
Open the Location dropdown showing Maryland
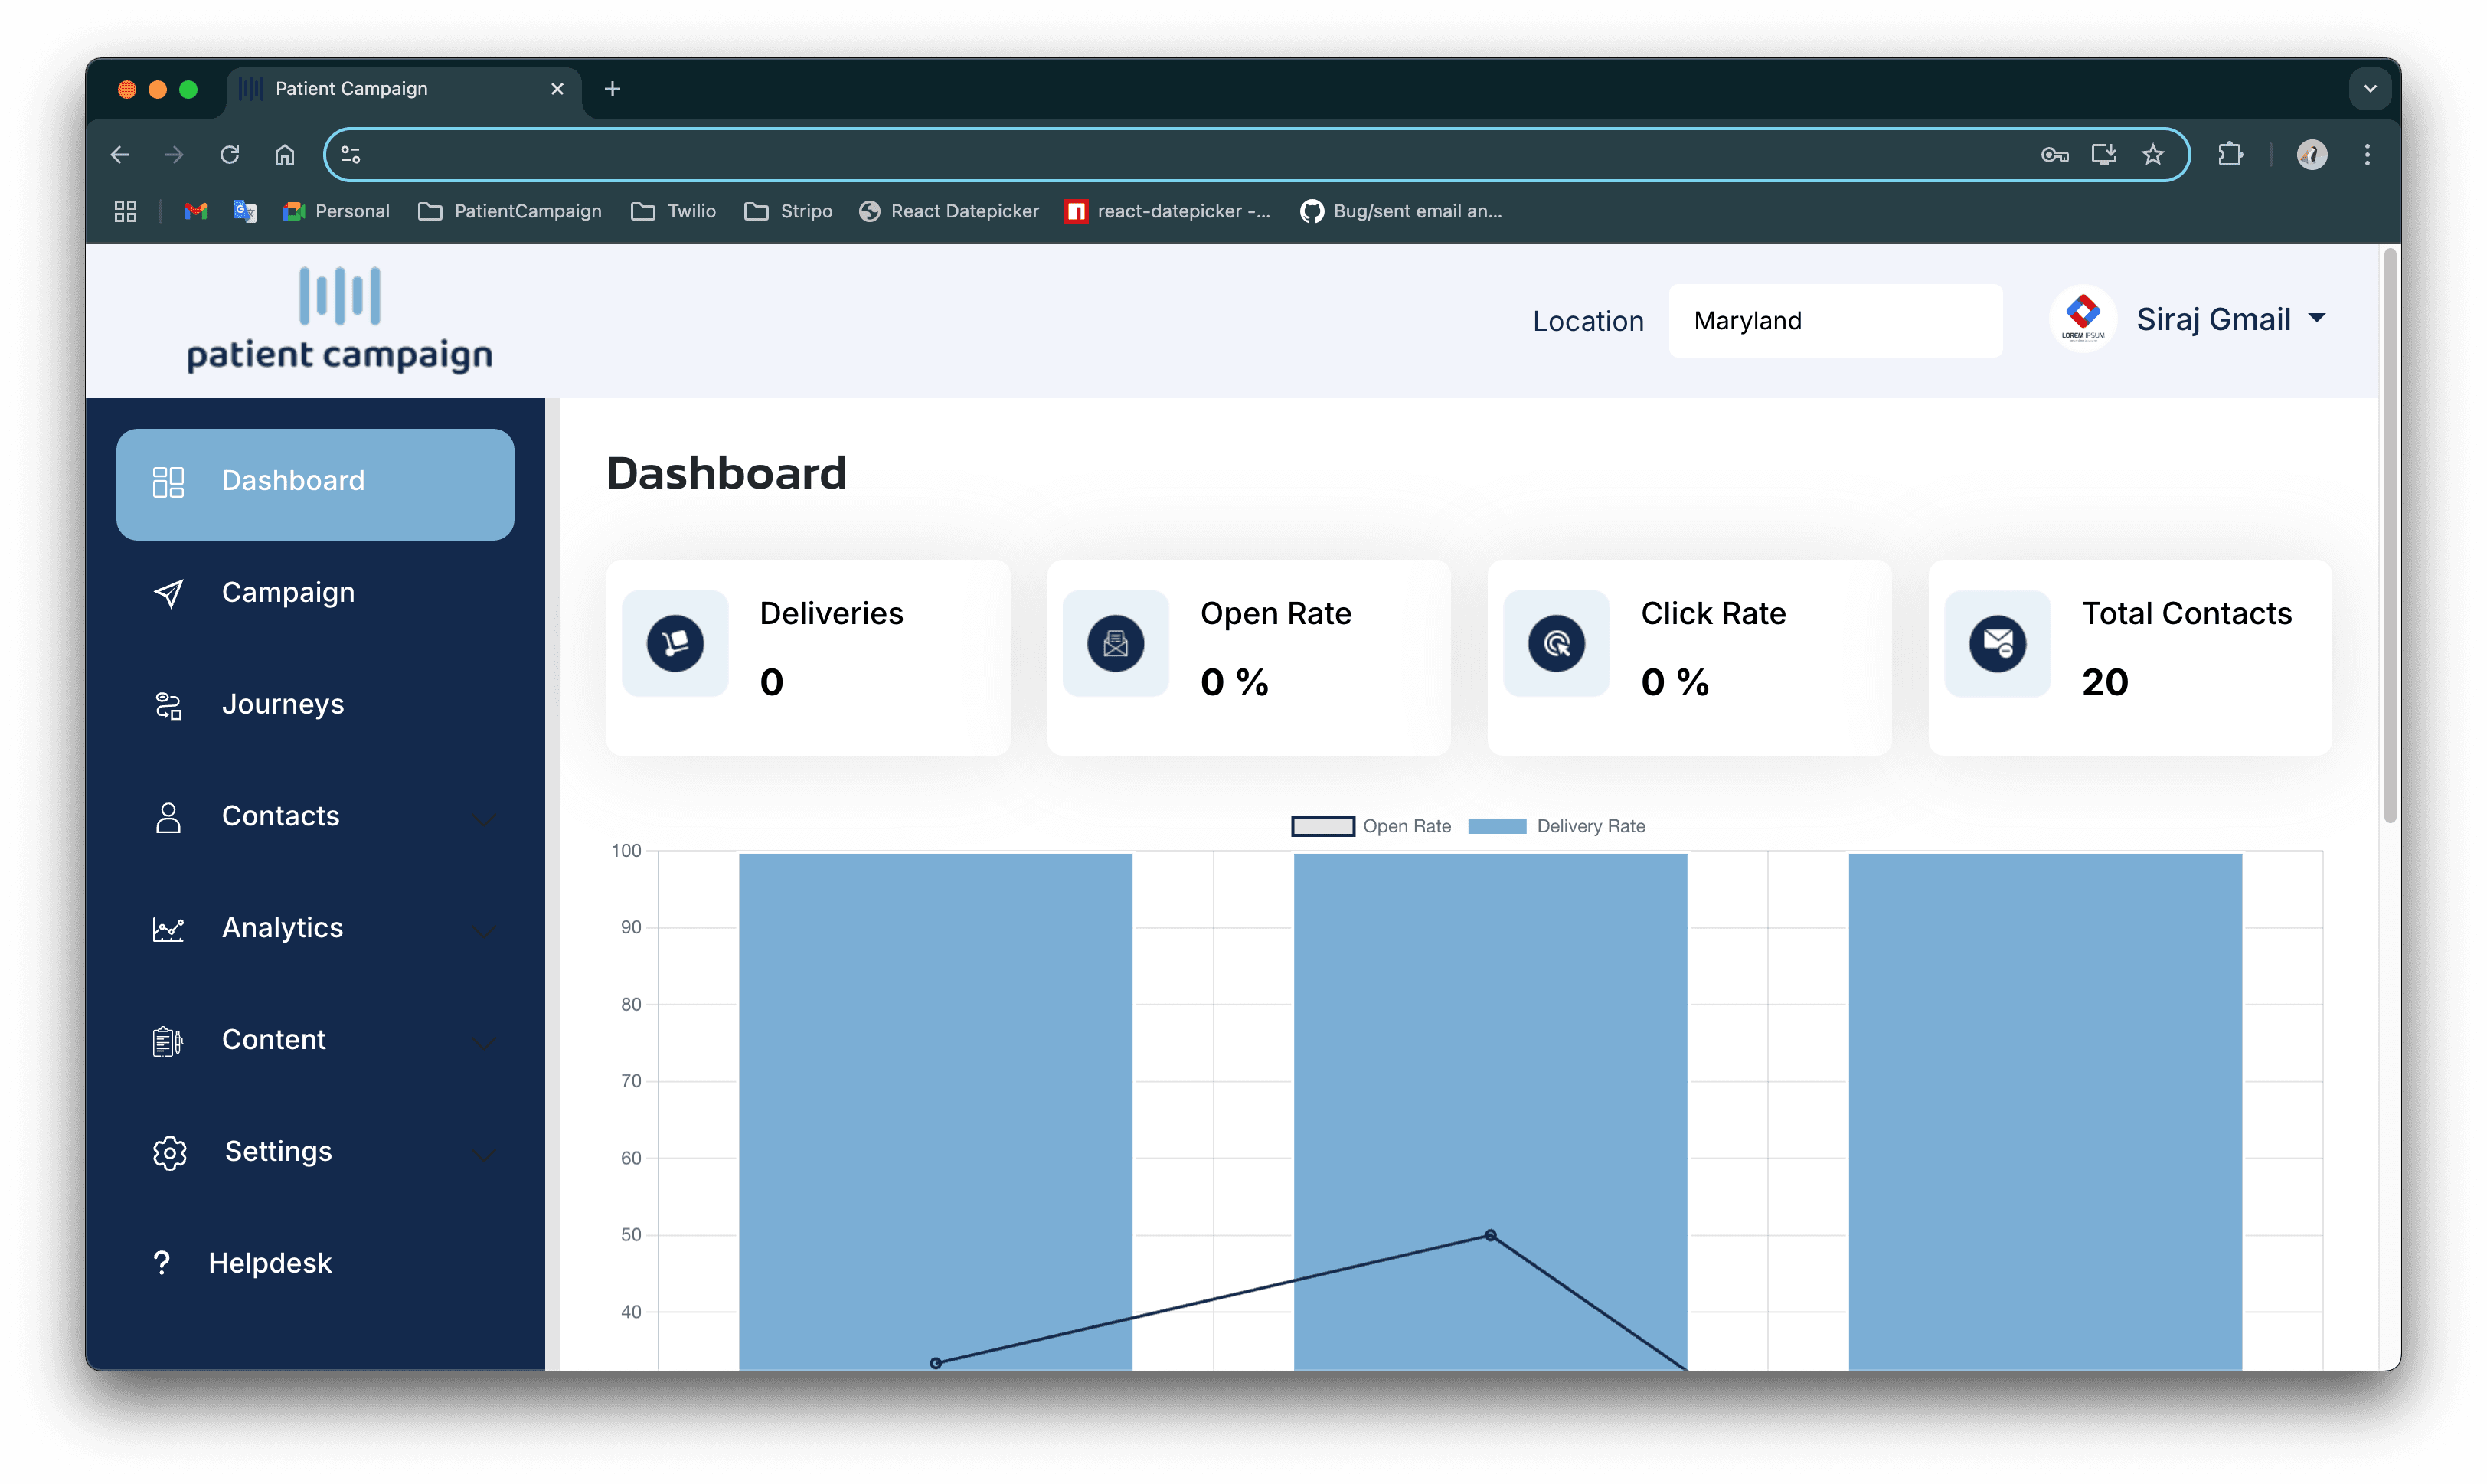1835,321
